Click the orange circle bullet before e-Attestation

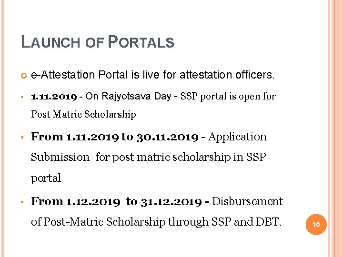(x=24, y=75)
